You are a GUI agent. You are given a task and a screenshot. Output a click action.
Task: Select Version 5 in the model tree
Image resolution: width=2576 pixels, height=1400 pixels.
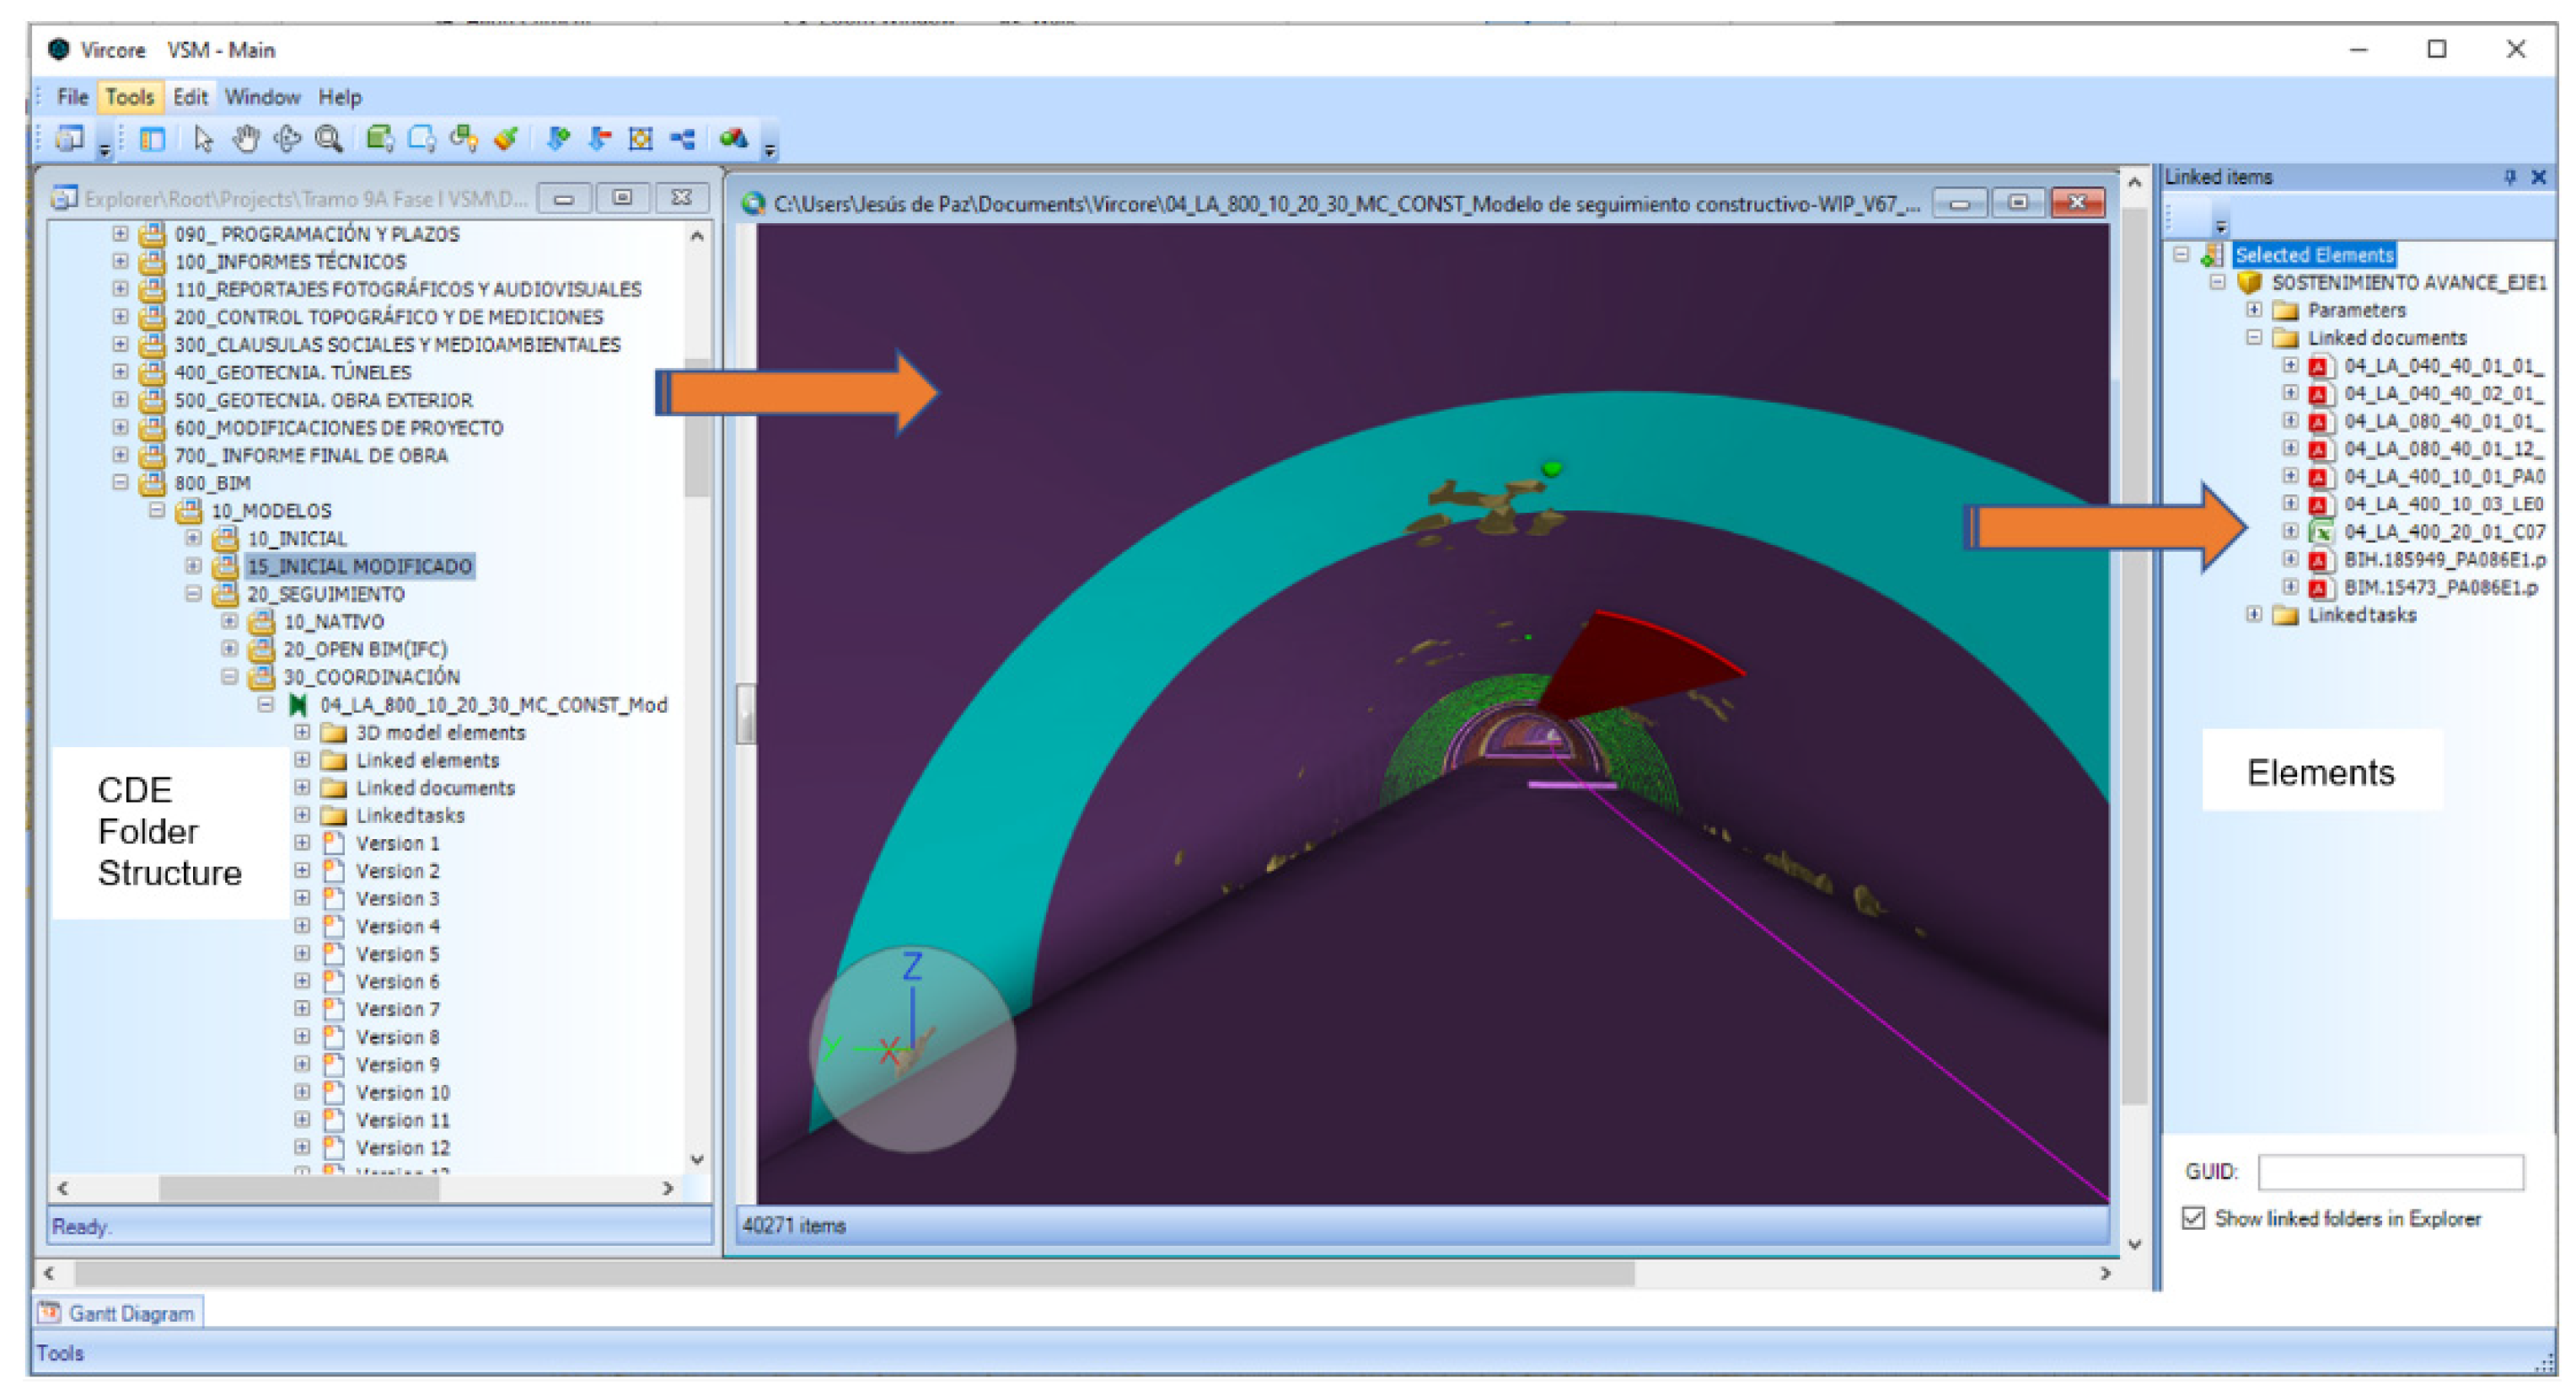click(397, 954)
